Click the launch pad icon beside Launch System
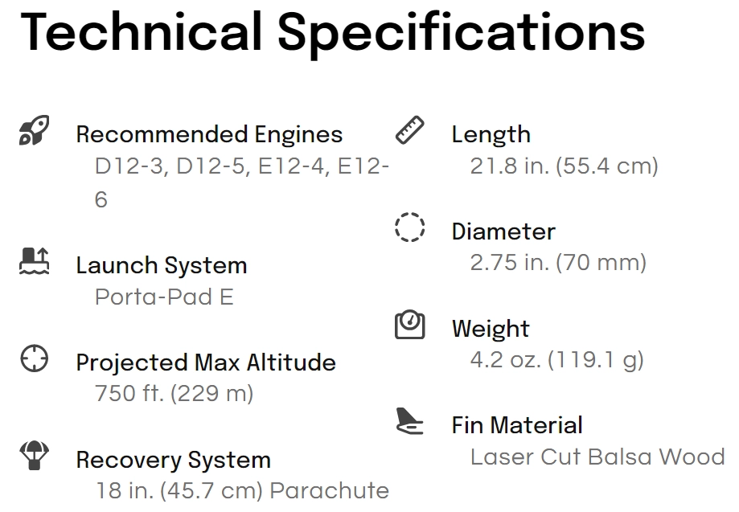The height and width of the screenshot is (512, 739). pos(34,260)
